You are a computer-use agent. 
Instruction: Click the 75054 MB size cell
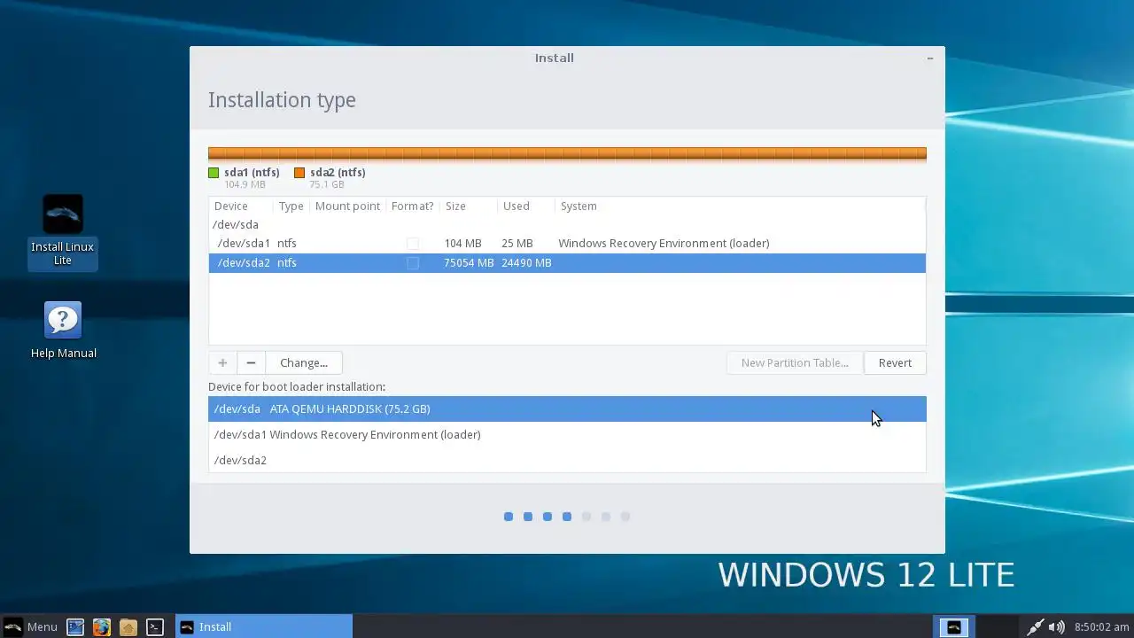[x=469, y=262]
